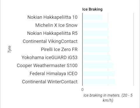The width and height of the screenshot is (140, 108).
Task: Select the Cooper Weathermaster S100 label
Action: click(47, 65)
